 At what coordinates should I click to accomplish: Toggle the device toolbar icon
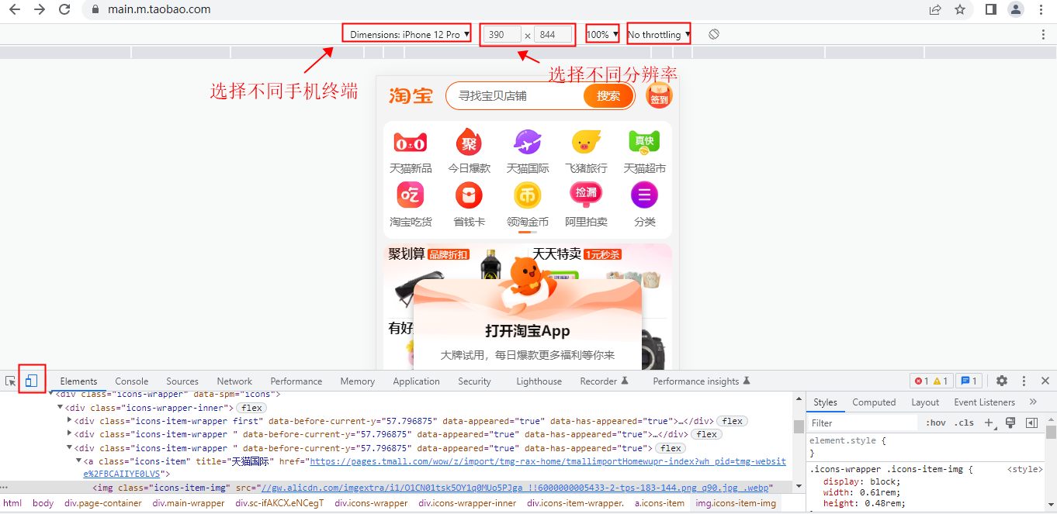pos(32,381)
